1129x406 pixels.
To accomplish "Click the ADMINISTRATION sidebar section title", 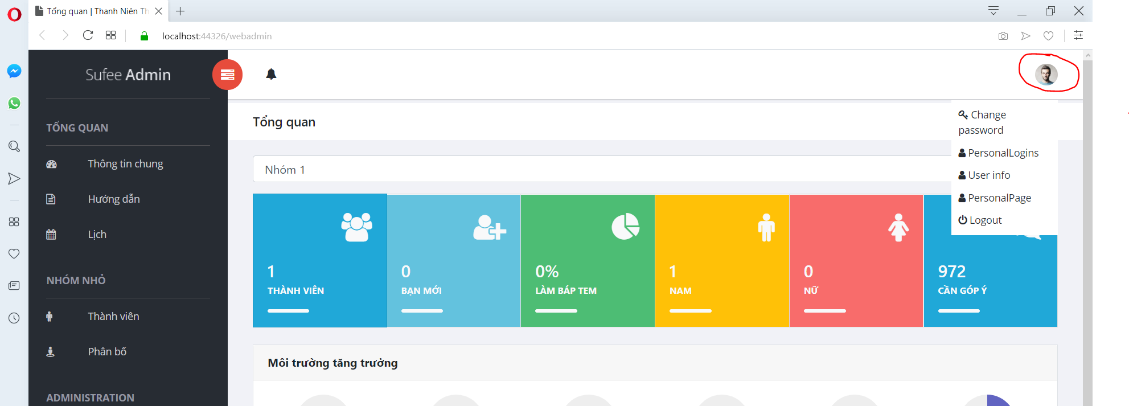I will (x=91, y=398).
